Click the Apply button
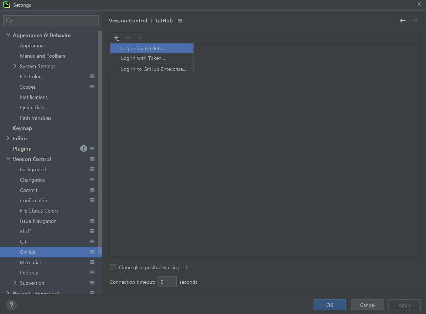This screenshot has height=314, width=426. pyautogui.click(x=405, y=305)
